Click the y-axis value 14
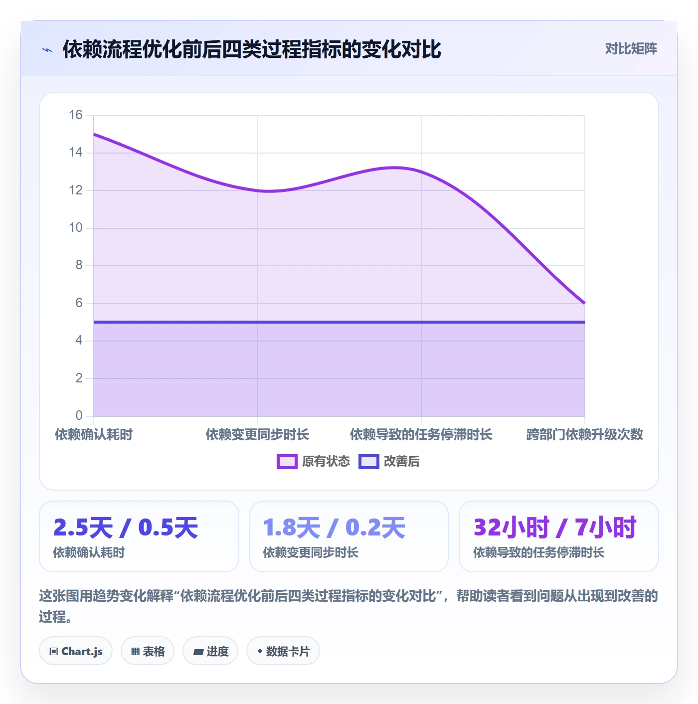The image size is (698, 704). (76, 153)
